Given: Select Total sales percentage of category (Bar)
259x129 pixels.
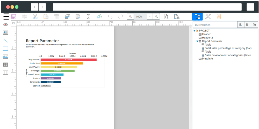Looking at the screenshot, I should 228,48.
